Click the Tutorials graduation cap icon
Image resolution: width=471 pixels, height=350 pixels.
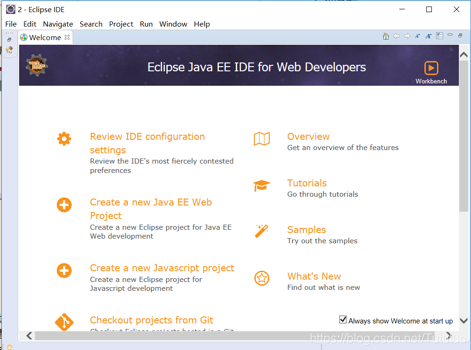tap(262, 185)
